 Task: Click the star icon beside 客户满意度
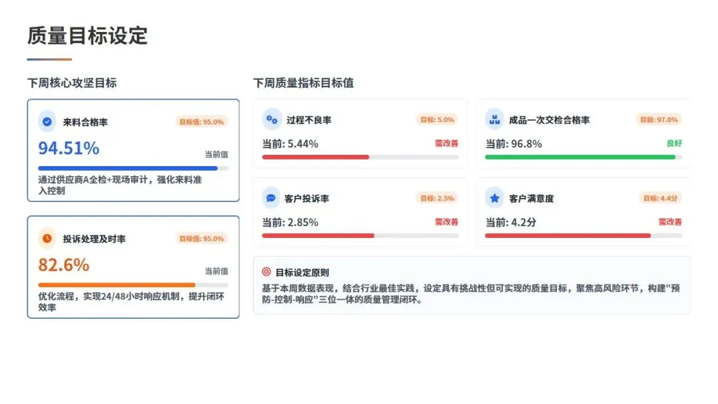coord(495,198)
